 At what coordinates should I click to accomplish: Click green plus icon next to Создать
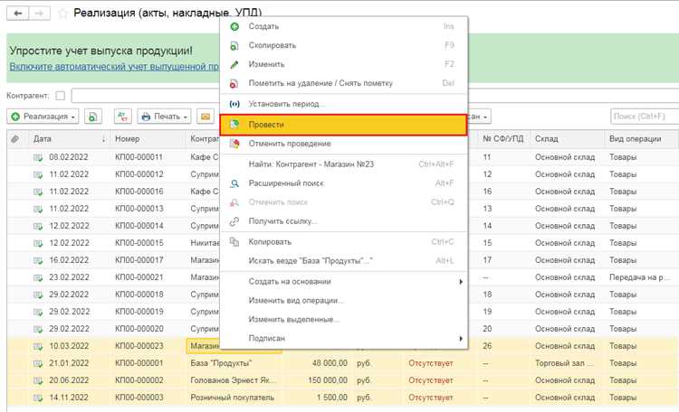click(x=234, y=26)
